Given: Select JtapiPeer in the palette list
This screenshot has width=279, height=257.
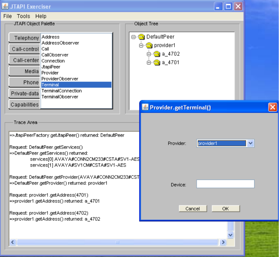Looking at the screenshot, I should click(x=76, y=67).
